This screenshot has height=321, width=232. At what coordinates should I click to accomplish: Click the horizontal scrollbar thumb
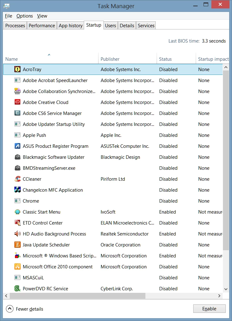click(x=77, y=296)
